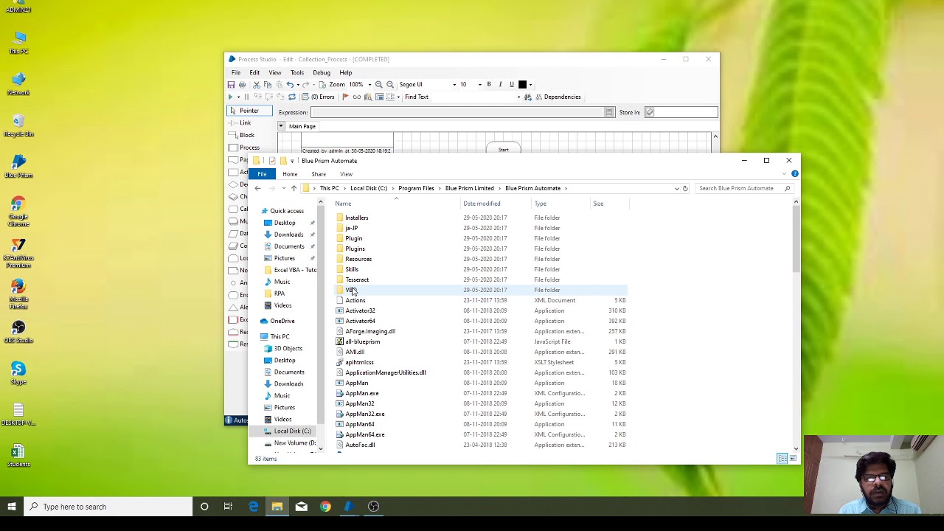This screenshot has height=531, width=944.
Task: Open address bar history dropdown
Action: click(676, 188)
